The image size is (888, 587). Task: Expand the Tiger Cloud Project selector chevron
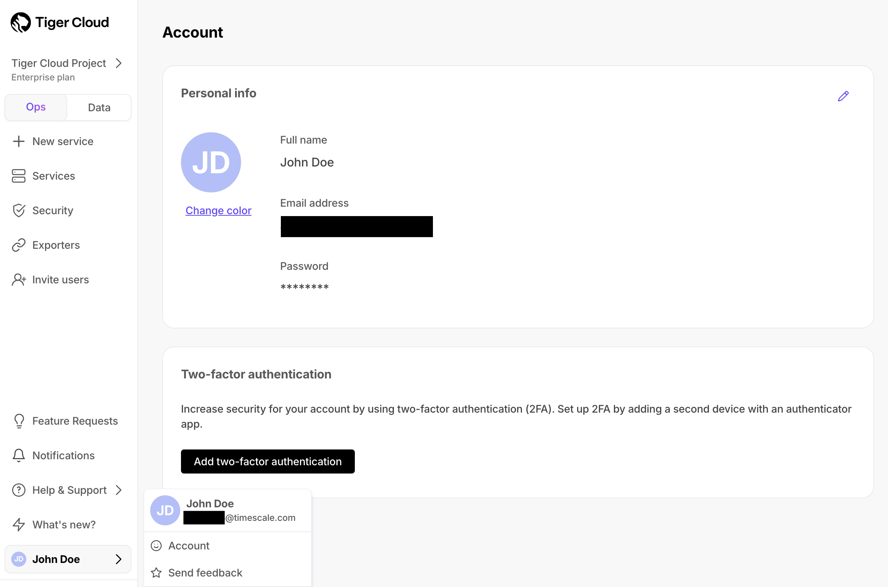119,63
